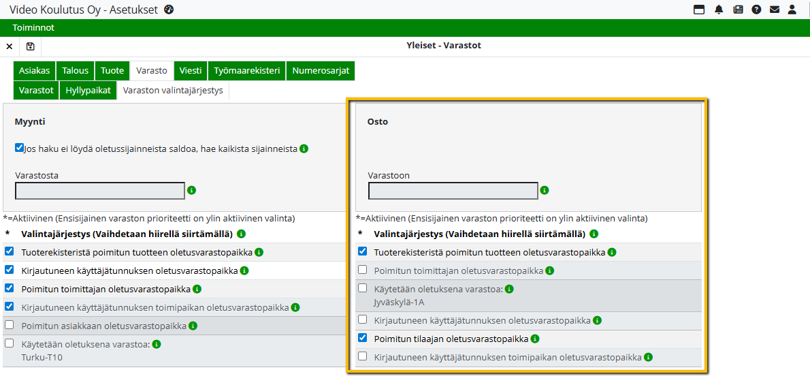Click the Varastosta input field

(100, 191)
